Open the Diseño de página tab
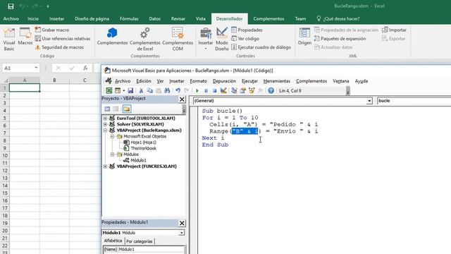Viewport: 451px width, 254px height. (x=92, y=19)
